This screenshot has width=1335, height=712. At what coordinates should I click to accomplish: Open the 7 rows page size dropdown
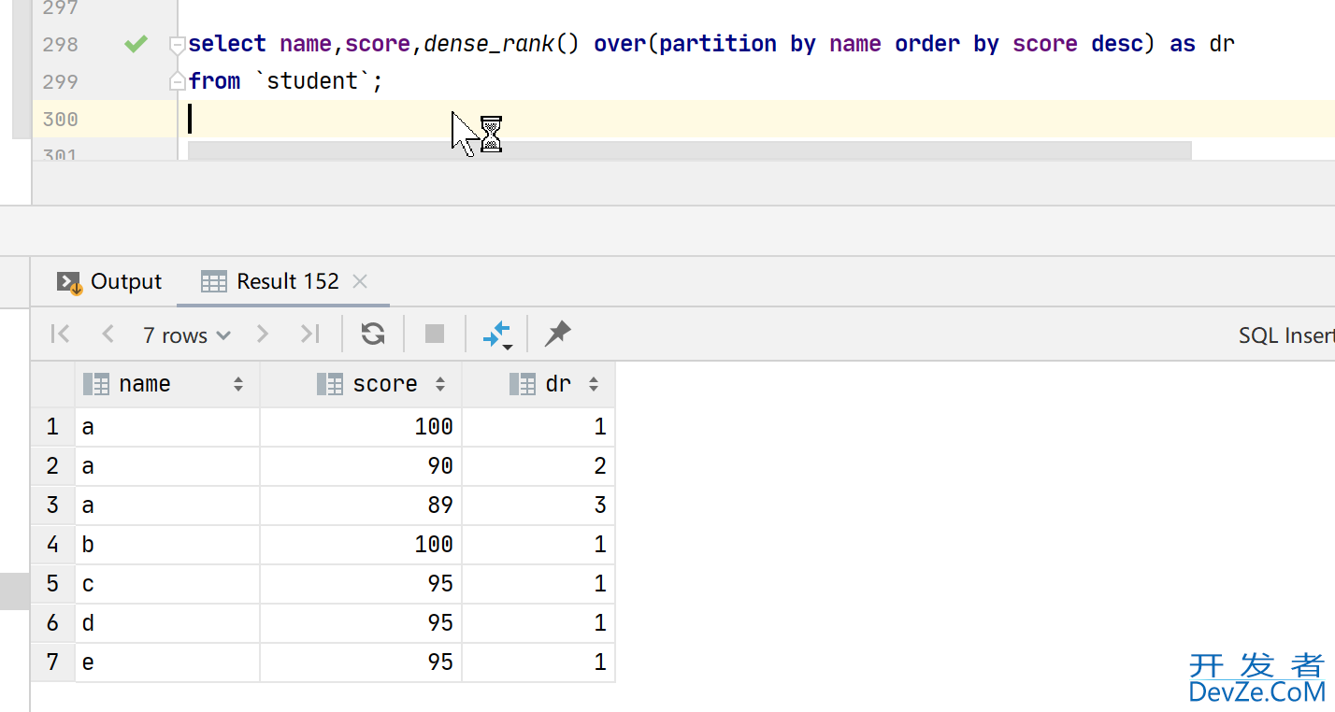click(x=187, y=335)
